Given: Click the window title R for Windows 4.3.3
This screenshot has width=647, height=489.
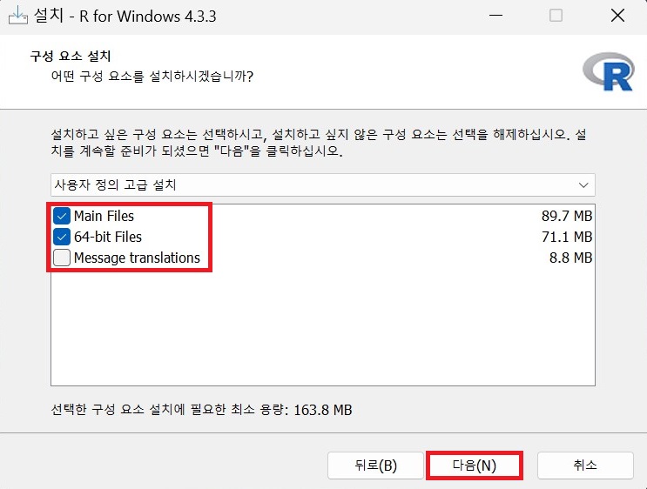Looking at the screenshot, I should [148, 17].
